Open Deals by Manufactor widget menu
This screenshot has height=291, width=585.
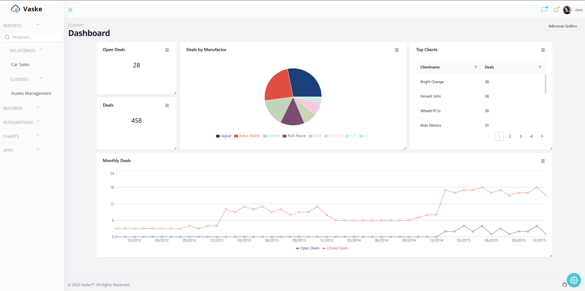396,50
